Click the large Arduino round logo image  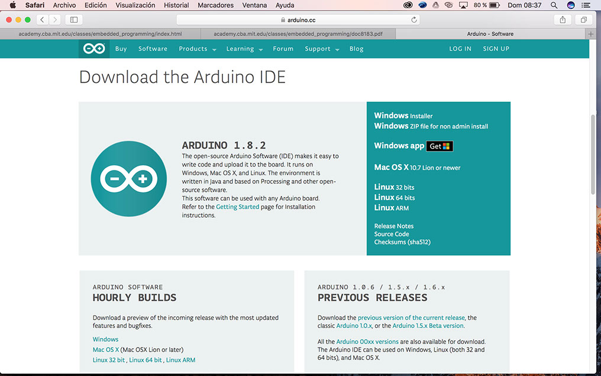tap(129, 178)
